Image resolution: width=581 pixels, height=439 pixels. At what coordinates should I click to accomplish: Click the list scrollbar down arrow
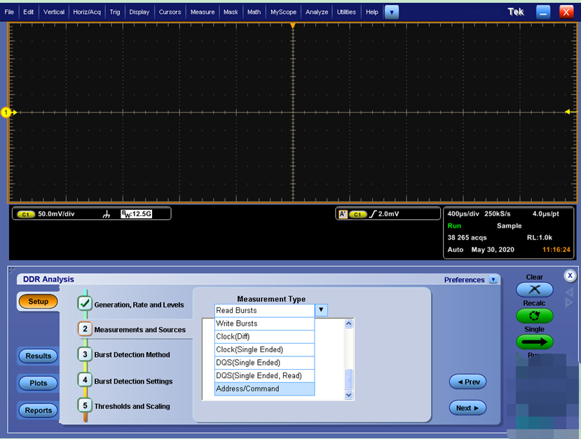[349, 395]
